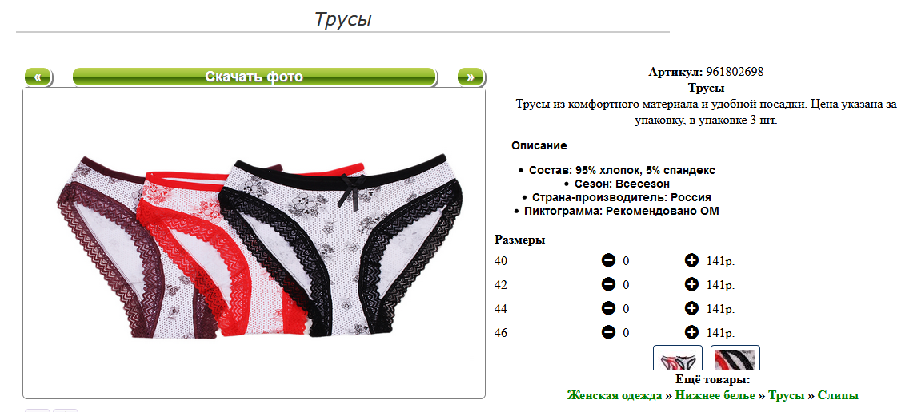
Task: Open Трусы breadcrumb link
Action: pyautogui.click(x=787, y=396)
